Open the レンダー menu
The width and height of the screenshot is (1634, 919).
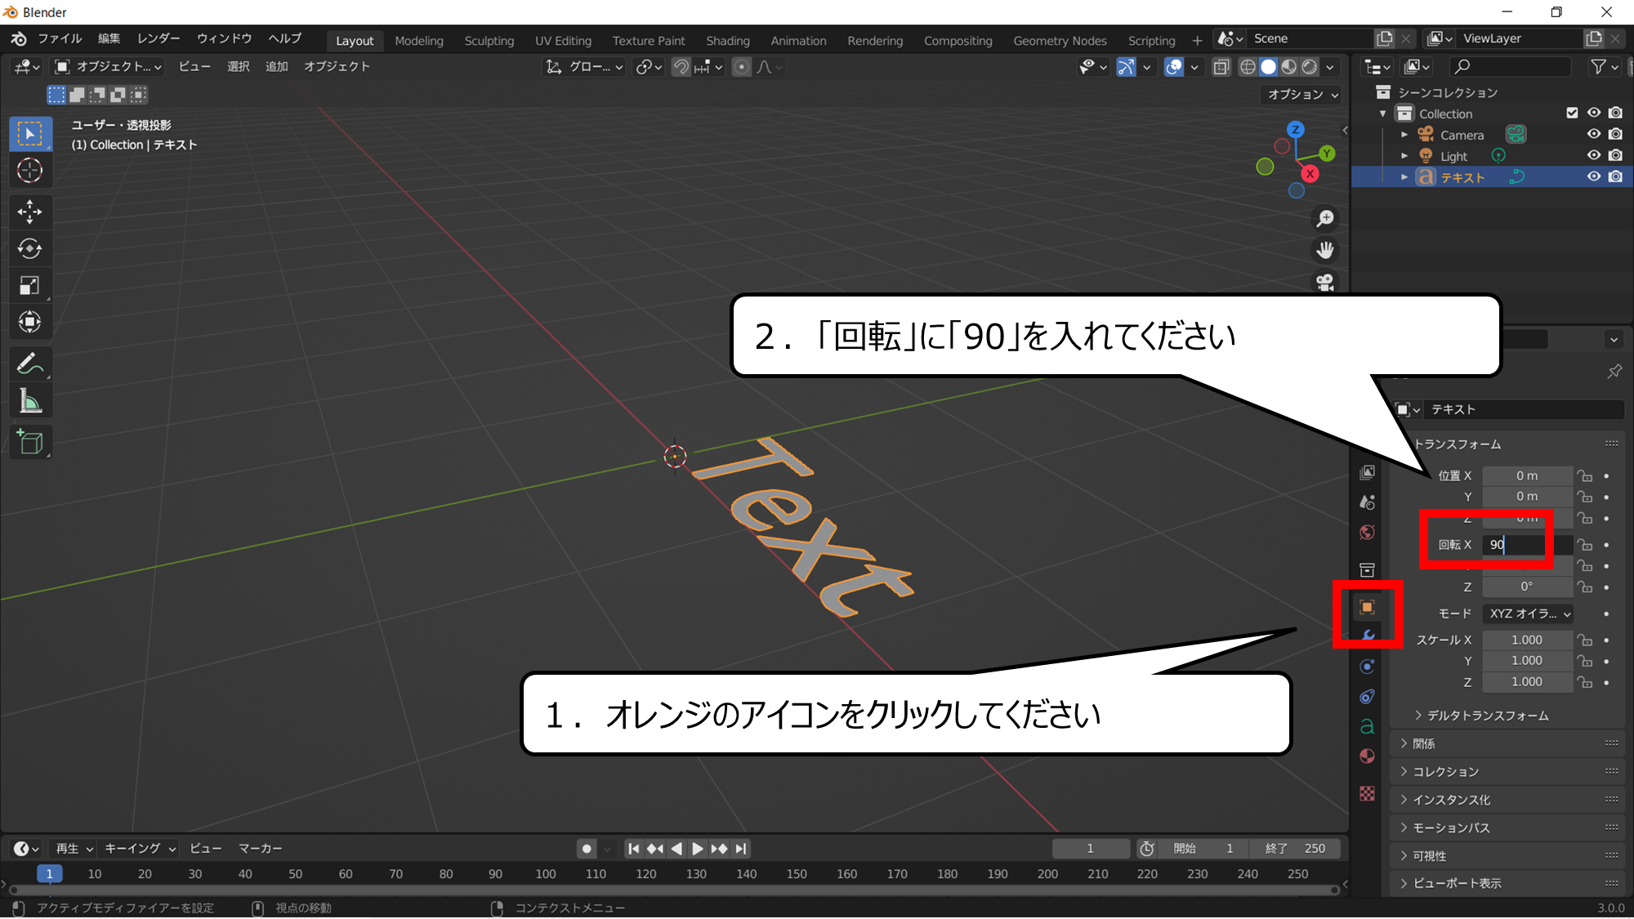[158, 38]
